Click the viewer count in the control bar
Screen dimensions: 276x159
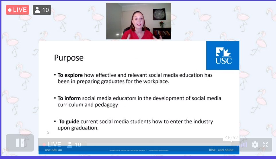pos(74,145)
